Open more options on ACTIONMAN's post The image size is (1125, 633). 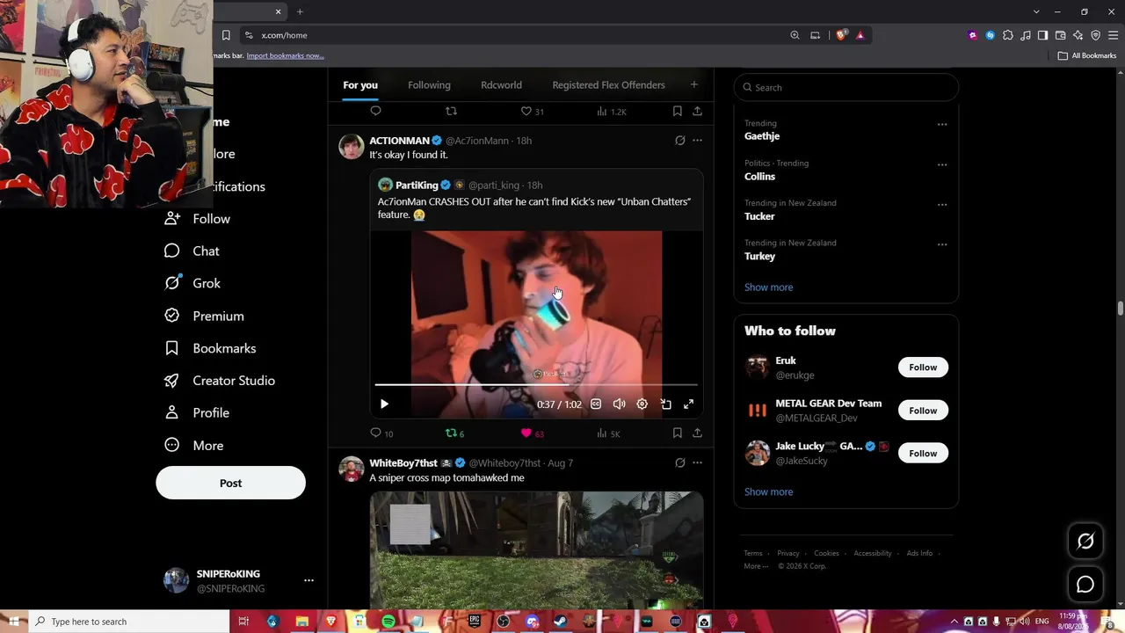(x=697, y=141)
